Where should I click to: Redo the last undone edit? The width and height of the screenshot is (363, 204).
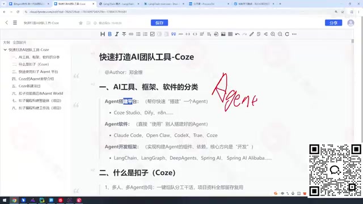point(244,34)
